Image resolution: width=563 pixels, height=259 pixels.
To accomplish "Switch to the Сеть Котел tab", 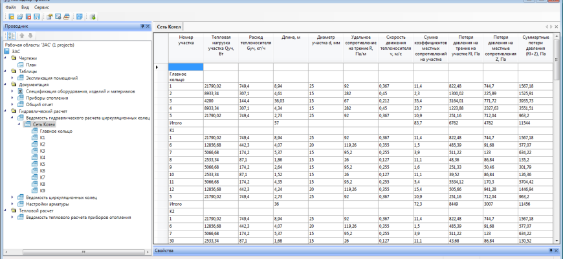I will [170, 27].
